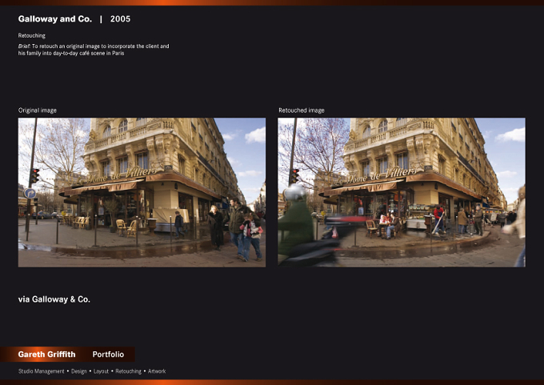Click the 'Gareth Griffith' name banner

[46, 355]
